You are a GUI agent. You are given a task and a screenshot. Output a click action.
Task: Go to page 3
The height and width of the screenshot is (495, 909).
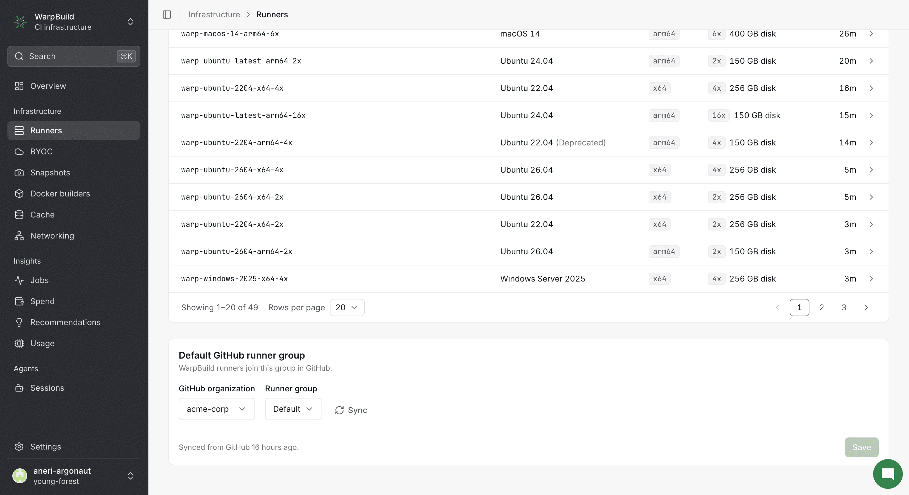click(844, 308)
